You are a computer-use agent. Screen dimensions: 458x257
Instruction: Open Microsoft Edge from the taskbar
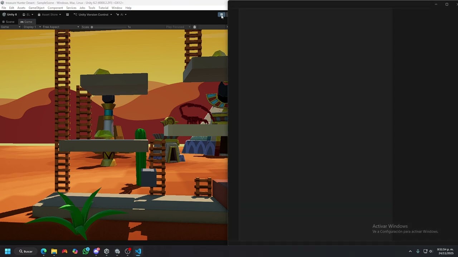(44, 251)
